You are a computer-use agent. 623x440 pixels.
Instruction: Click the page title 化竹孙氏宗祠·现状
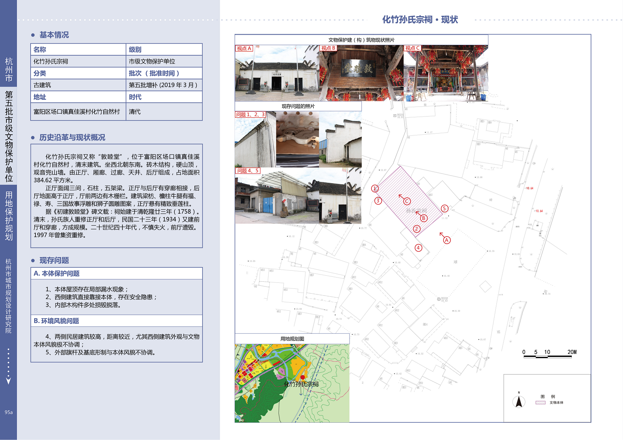pos(420,20)
